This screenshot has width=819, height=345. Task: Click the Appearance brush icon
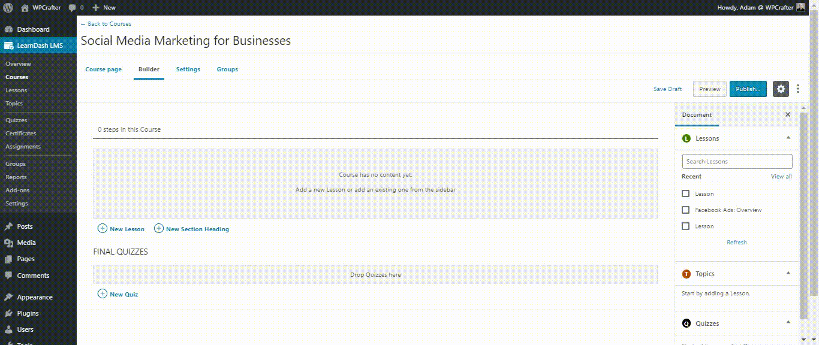(8, 297)
